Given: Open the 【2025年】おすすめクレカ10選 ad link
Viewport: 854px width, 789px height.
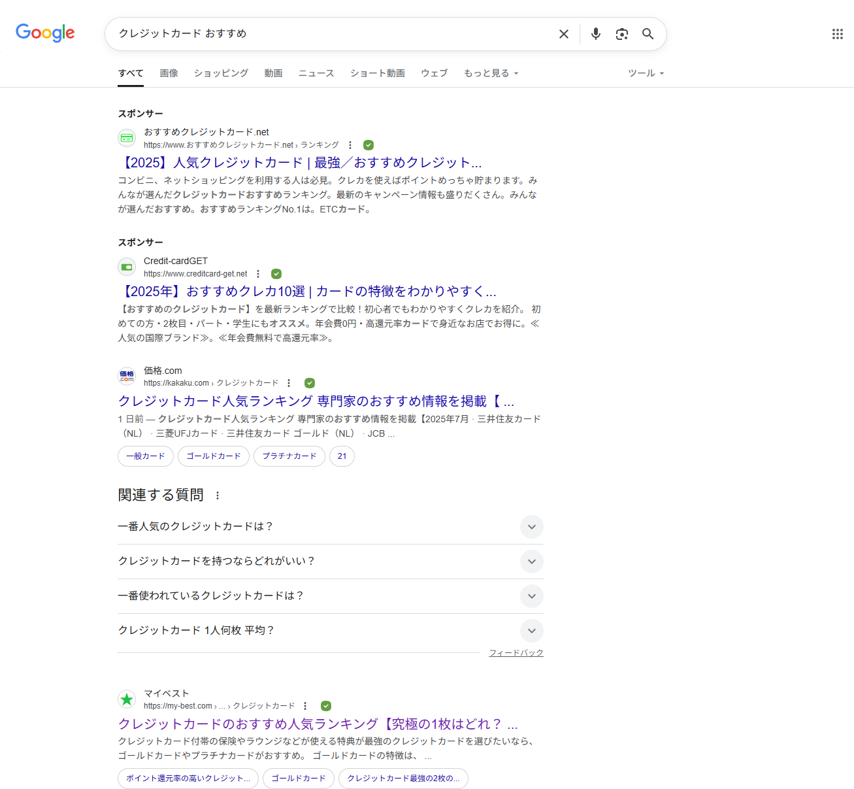Looking at the screenshot, I should [x=307, y=292].
